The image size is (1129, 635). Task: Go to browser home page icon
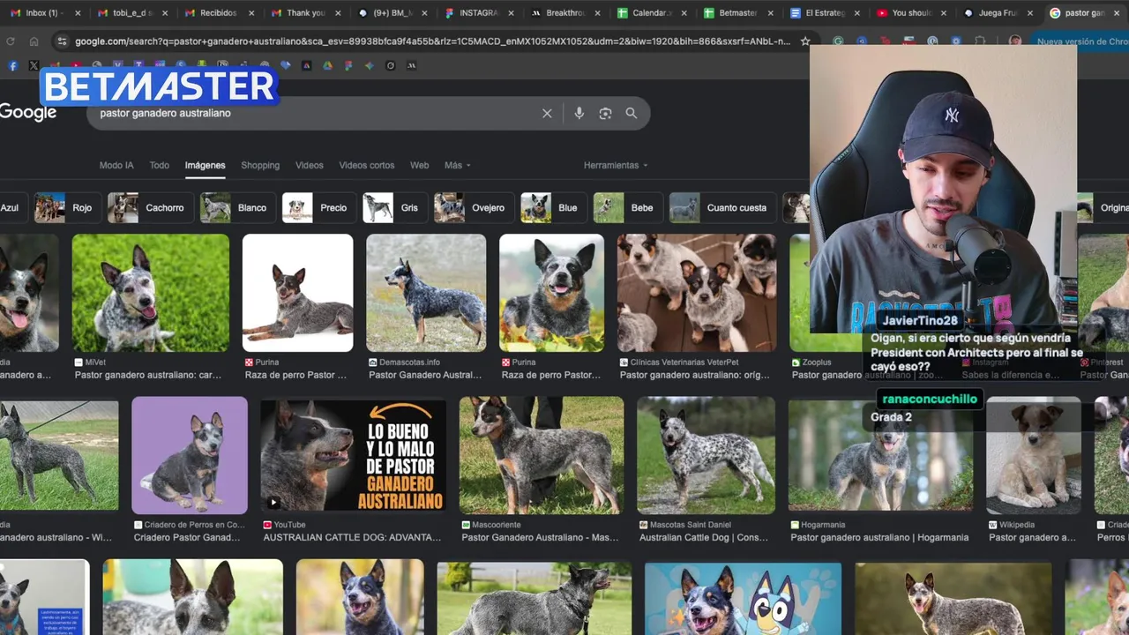pyautogui.click(x=34, y=41)
